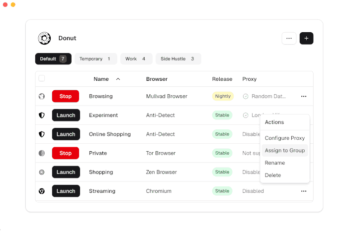Image resolution: width=348 pixels, height=231 pixels.
Task: Stop the Browsing profile
Action: click(x=66, y=96)
